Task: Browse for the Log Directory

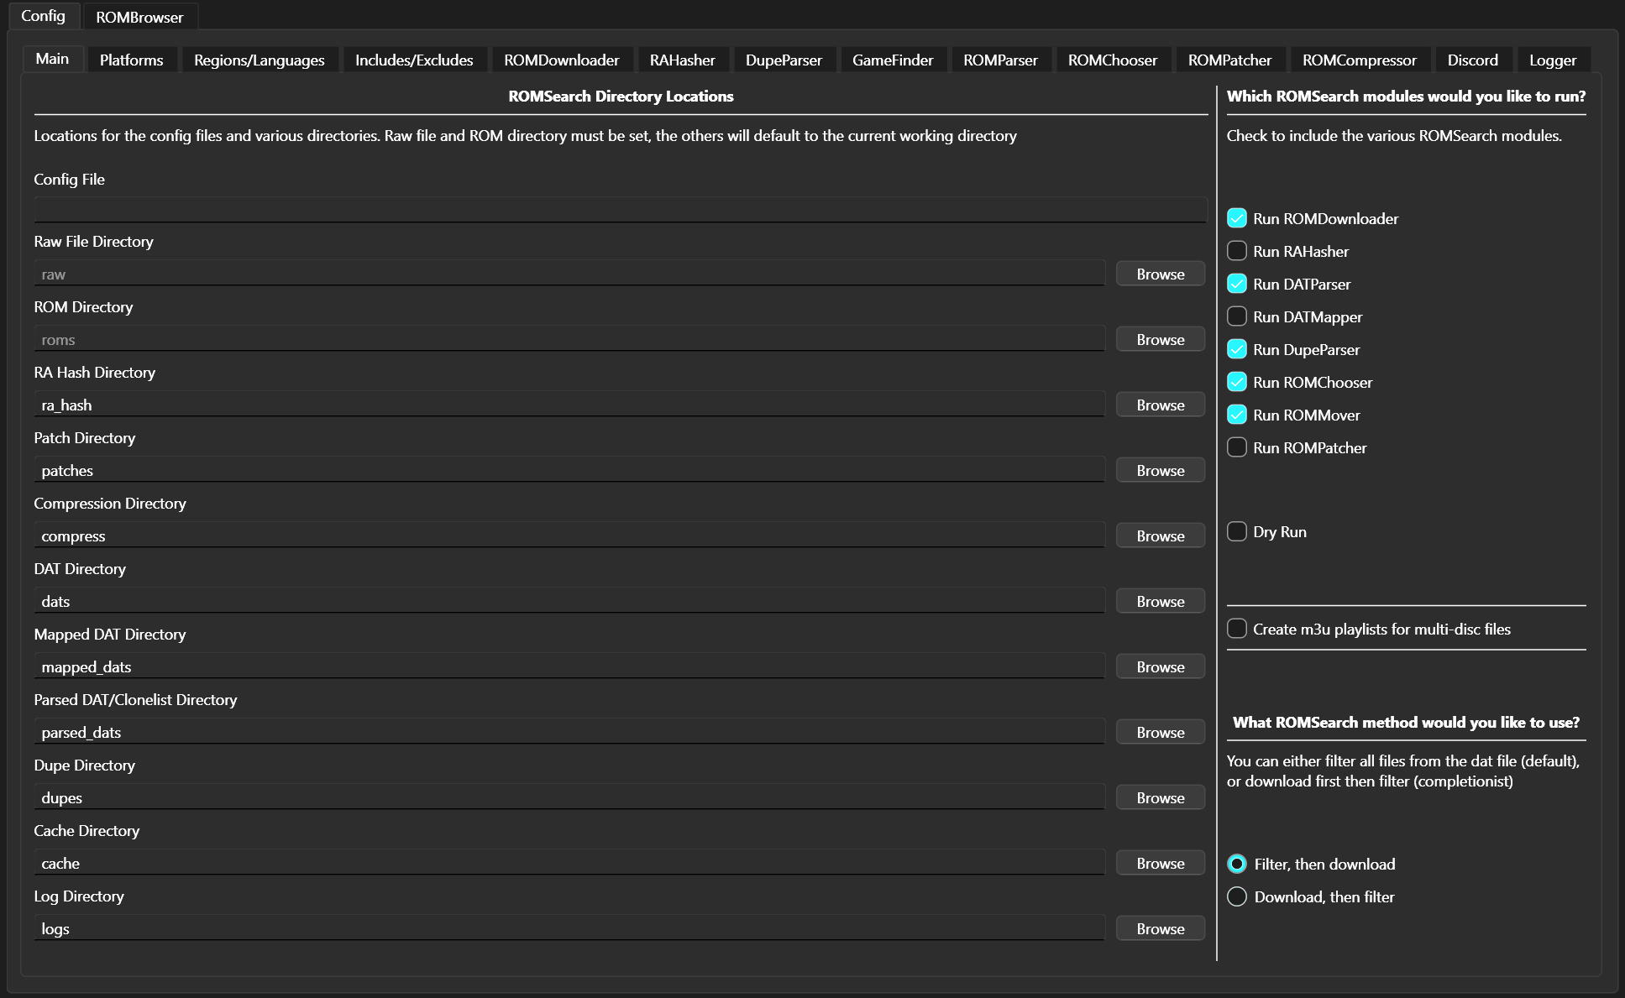Action: [x=1161, y=928]
